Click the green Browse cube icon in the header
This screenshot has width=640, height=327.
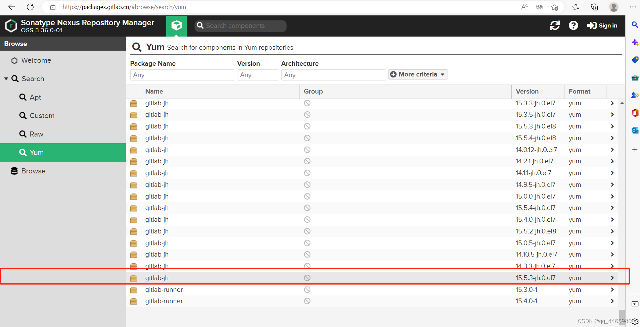point(176,25)
